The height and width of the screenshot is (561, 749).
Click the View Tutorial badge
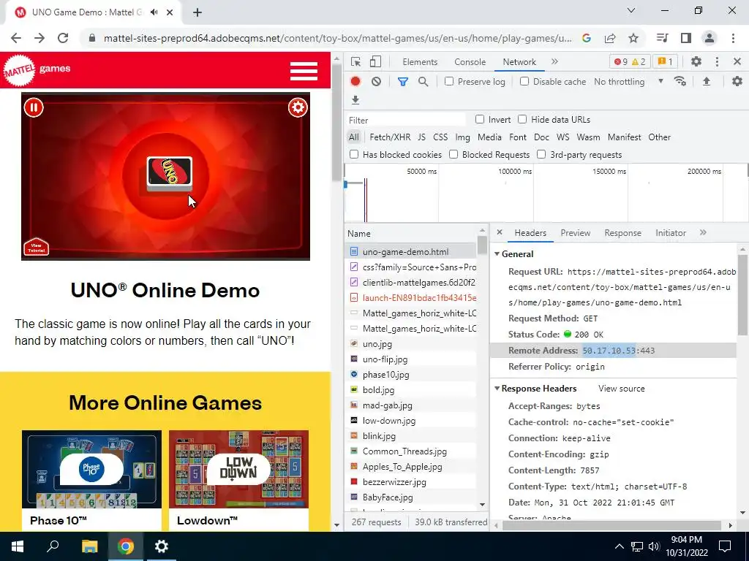coord(37,247)
